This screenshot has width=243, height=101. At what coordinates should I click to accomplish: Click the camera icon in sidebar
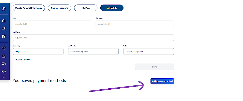[4, 56]
